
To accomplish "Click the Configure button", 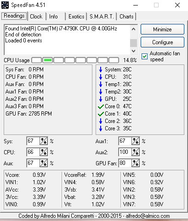I will (x=162, y=42).
